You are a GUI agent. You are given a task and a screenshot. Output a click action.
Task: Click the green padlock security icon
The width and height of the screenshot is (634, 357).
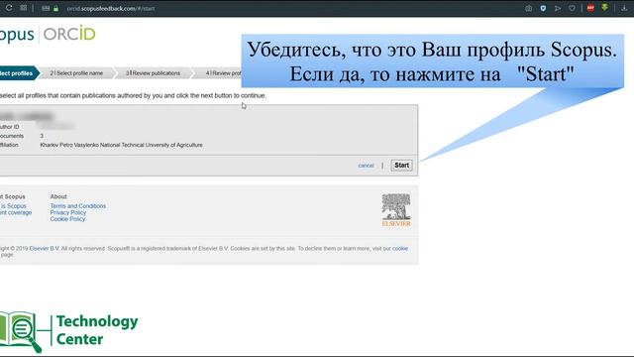55,8
